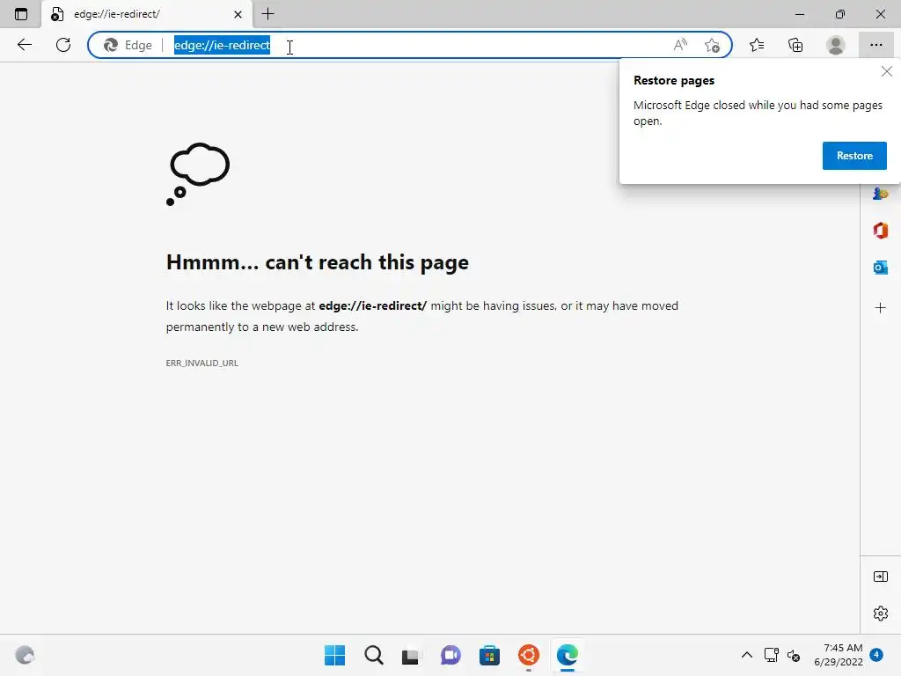
Task: Open Microsoft Store from taskbar
Action: tap(489, 655)
